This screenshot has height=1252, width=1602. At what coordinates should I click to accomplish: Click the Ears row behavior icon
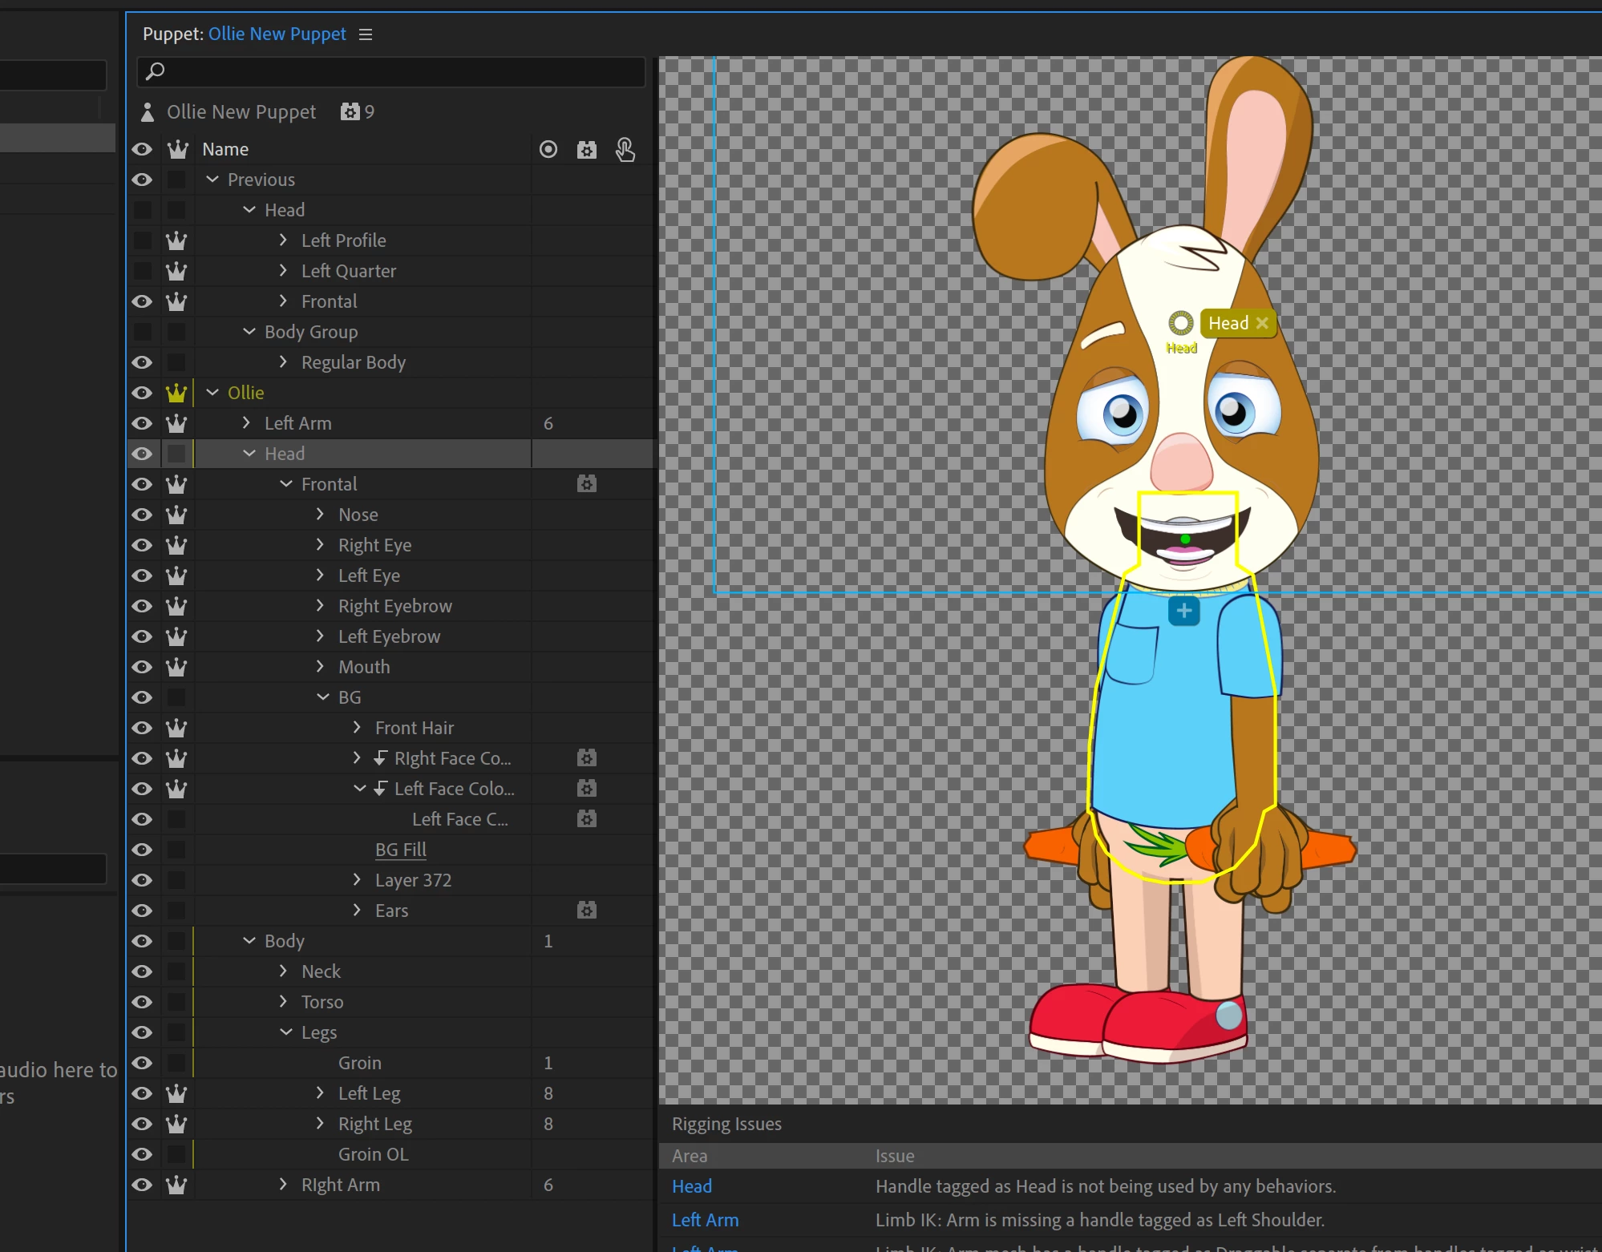tap(587, 911)
